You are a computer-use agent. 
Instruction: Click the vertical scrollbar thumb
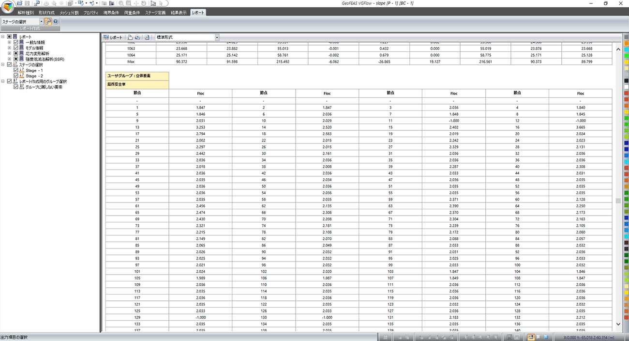(x=618, y=201)
